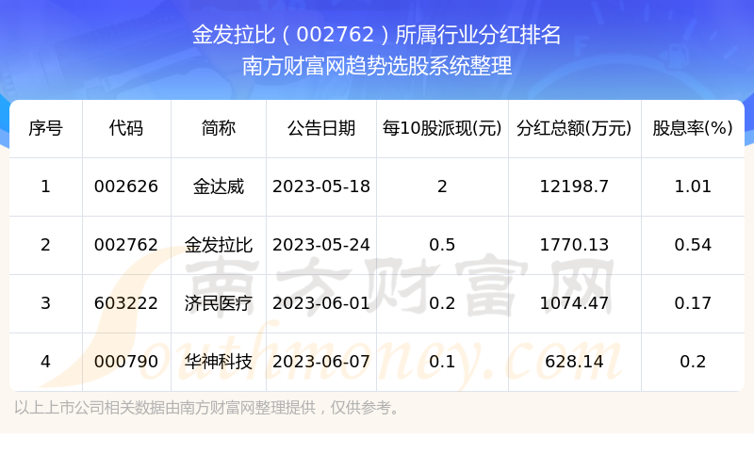Click the total dividend 1770.13
The height and width of the screenshot is (454, 754).
[574, 245]
